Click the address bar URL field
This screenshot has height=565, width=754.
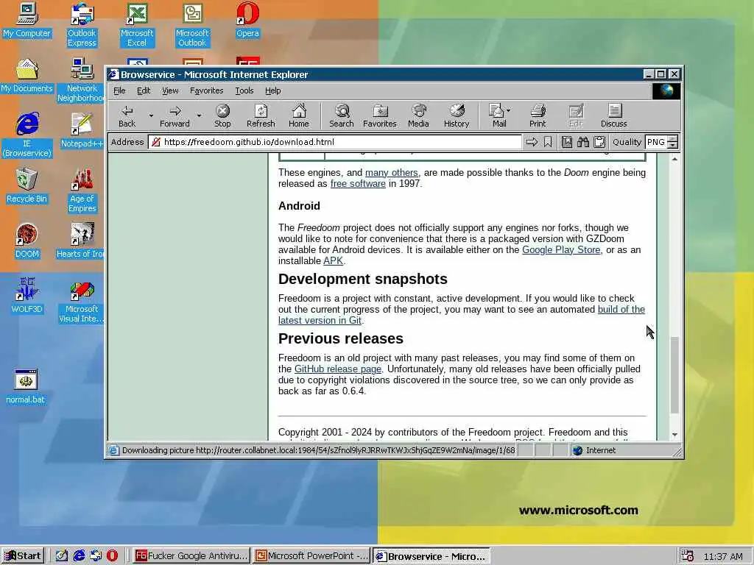[x=335, y=142]
